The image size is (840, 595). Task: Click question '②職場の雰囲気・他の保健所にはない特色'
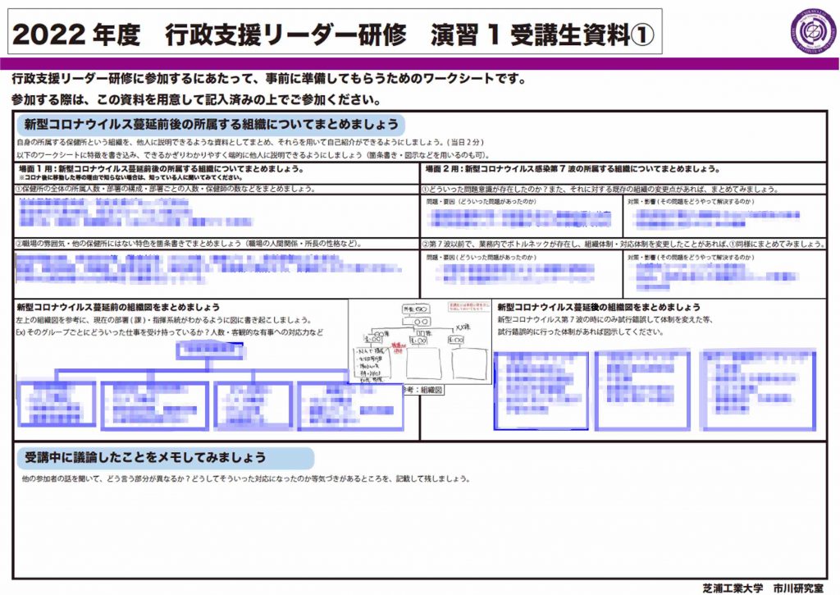pyautogui.click(x=189, y=244)
